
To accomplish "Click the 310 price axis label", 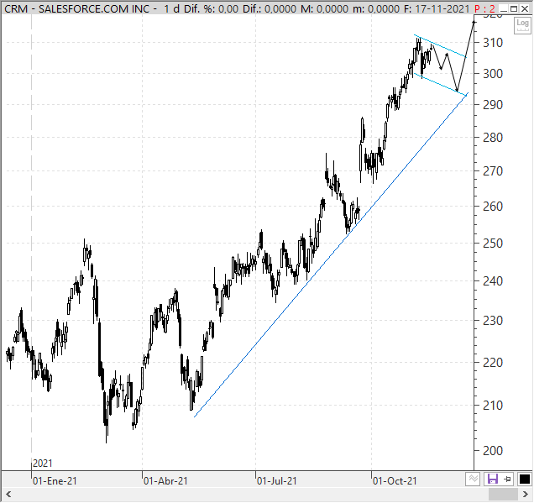I will tap(493, 43).
